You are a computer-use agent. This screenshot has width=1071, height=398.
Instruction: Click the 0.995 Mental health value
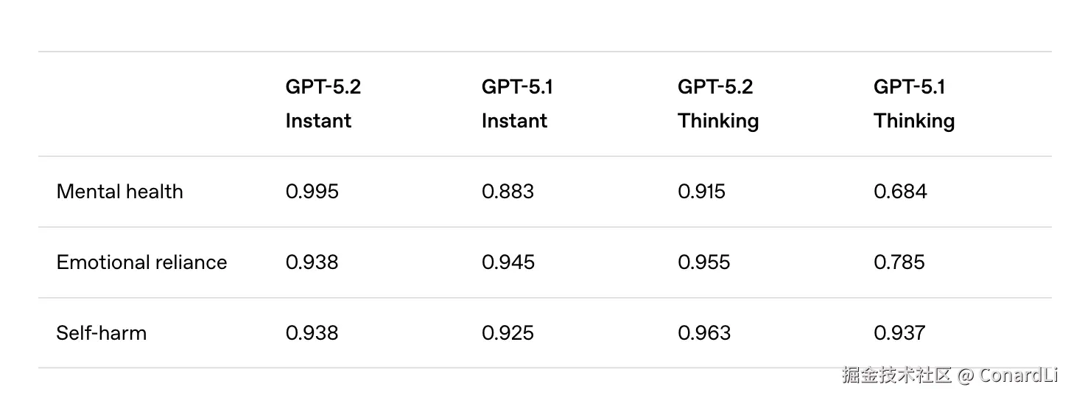coord(312,192)
